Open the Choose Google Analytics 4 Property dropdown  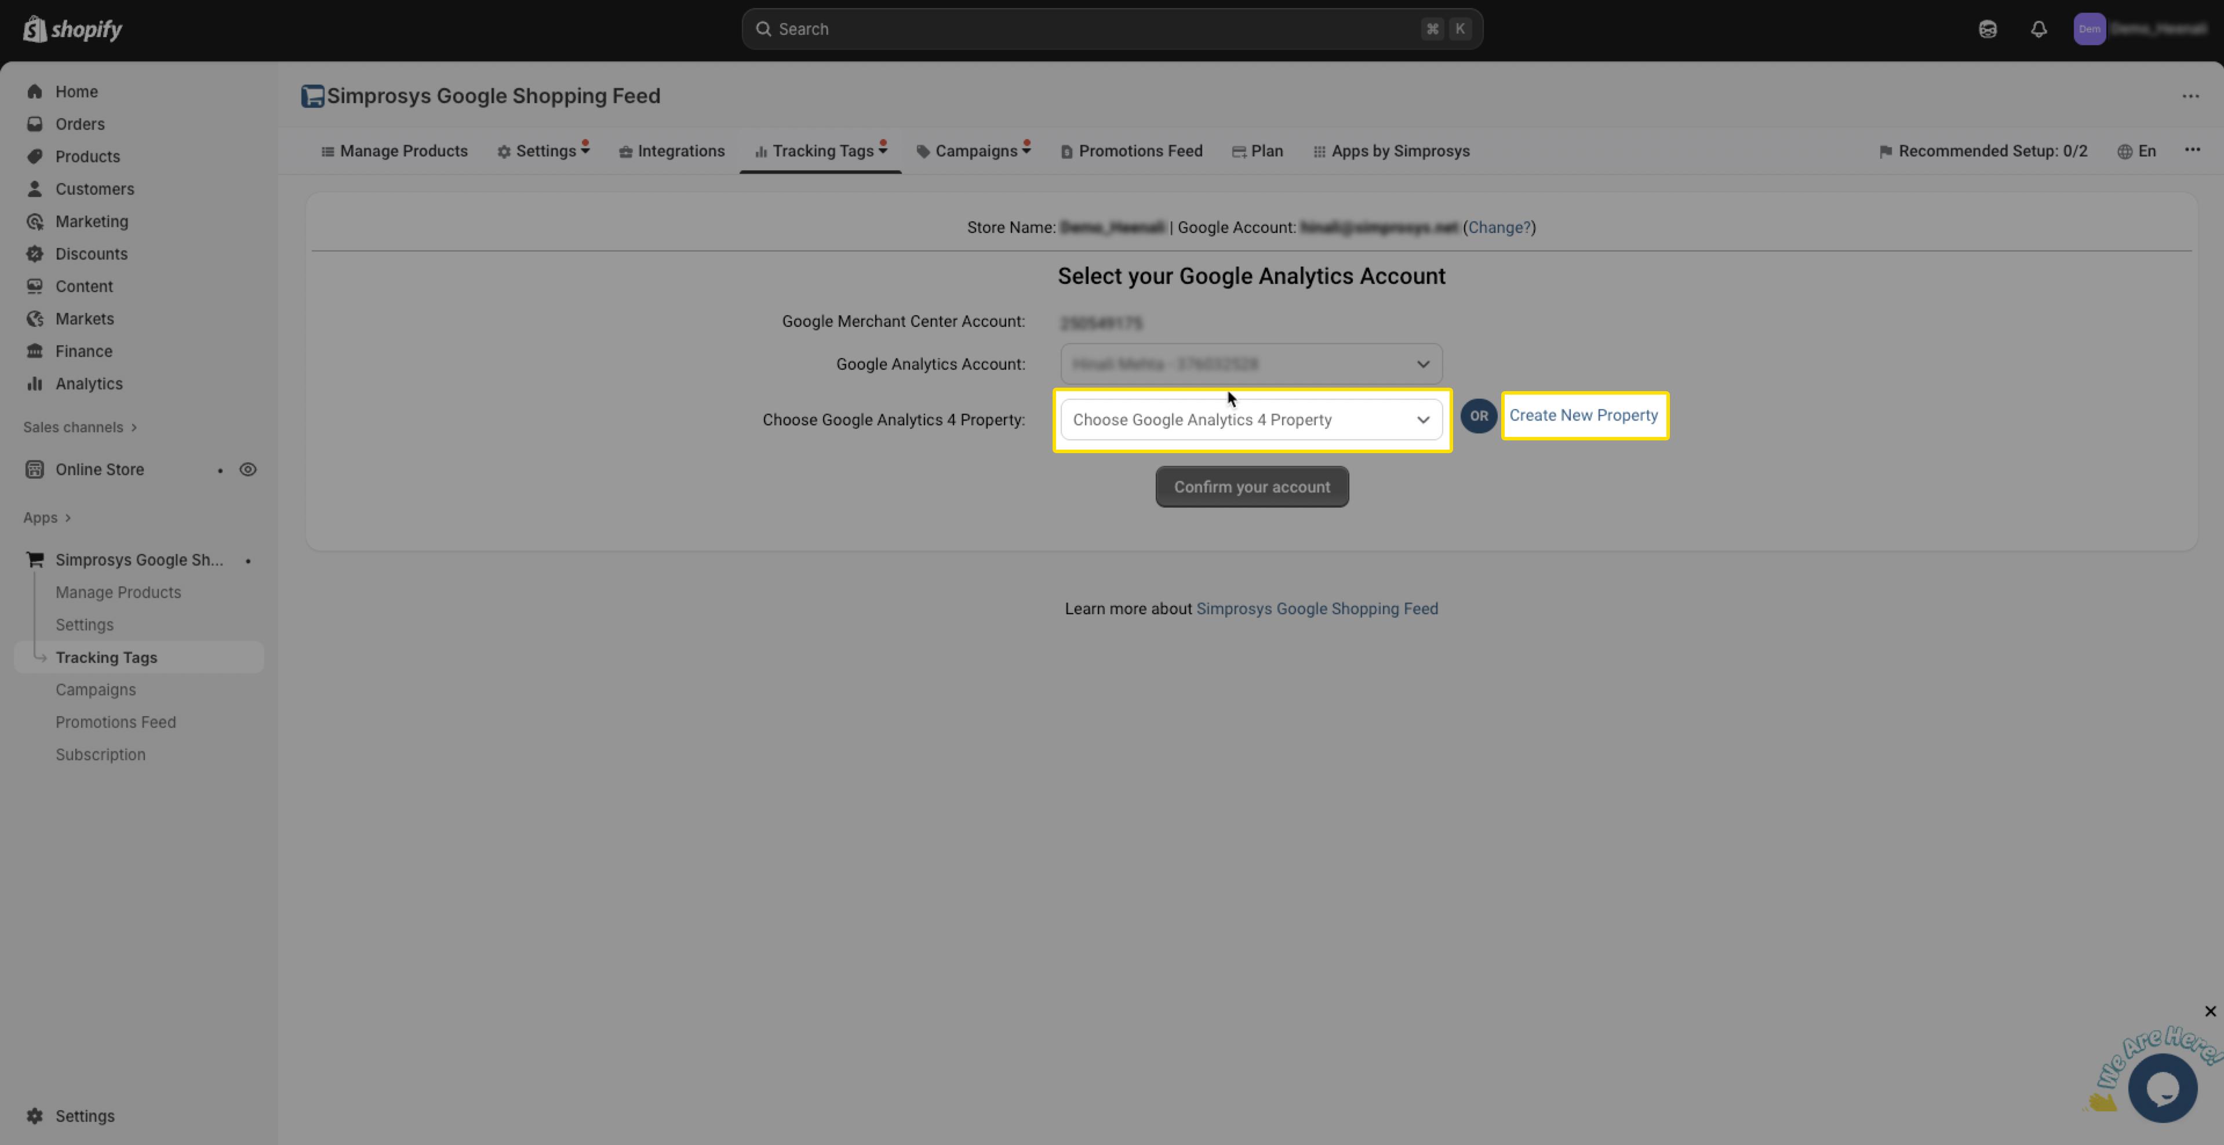click(1250, 420)
